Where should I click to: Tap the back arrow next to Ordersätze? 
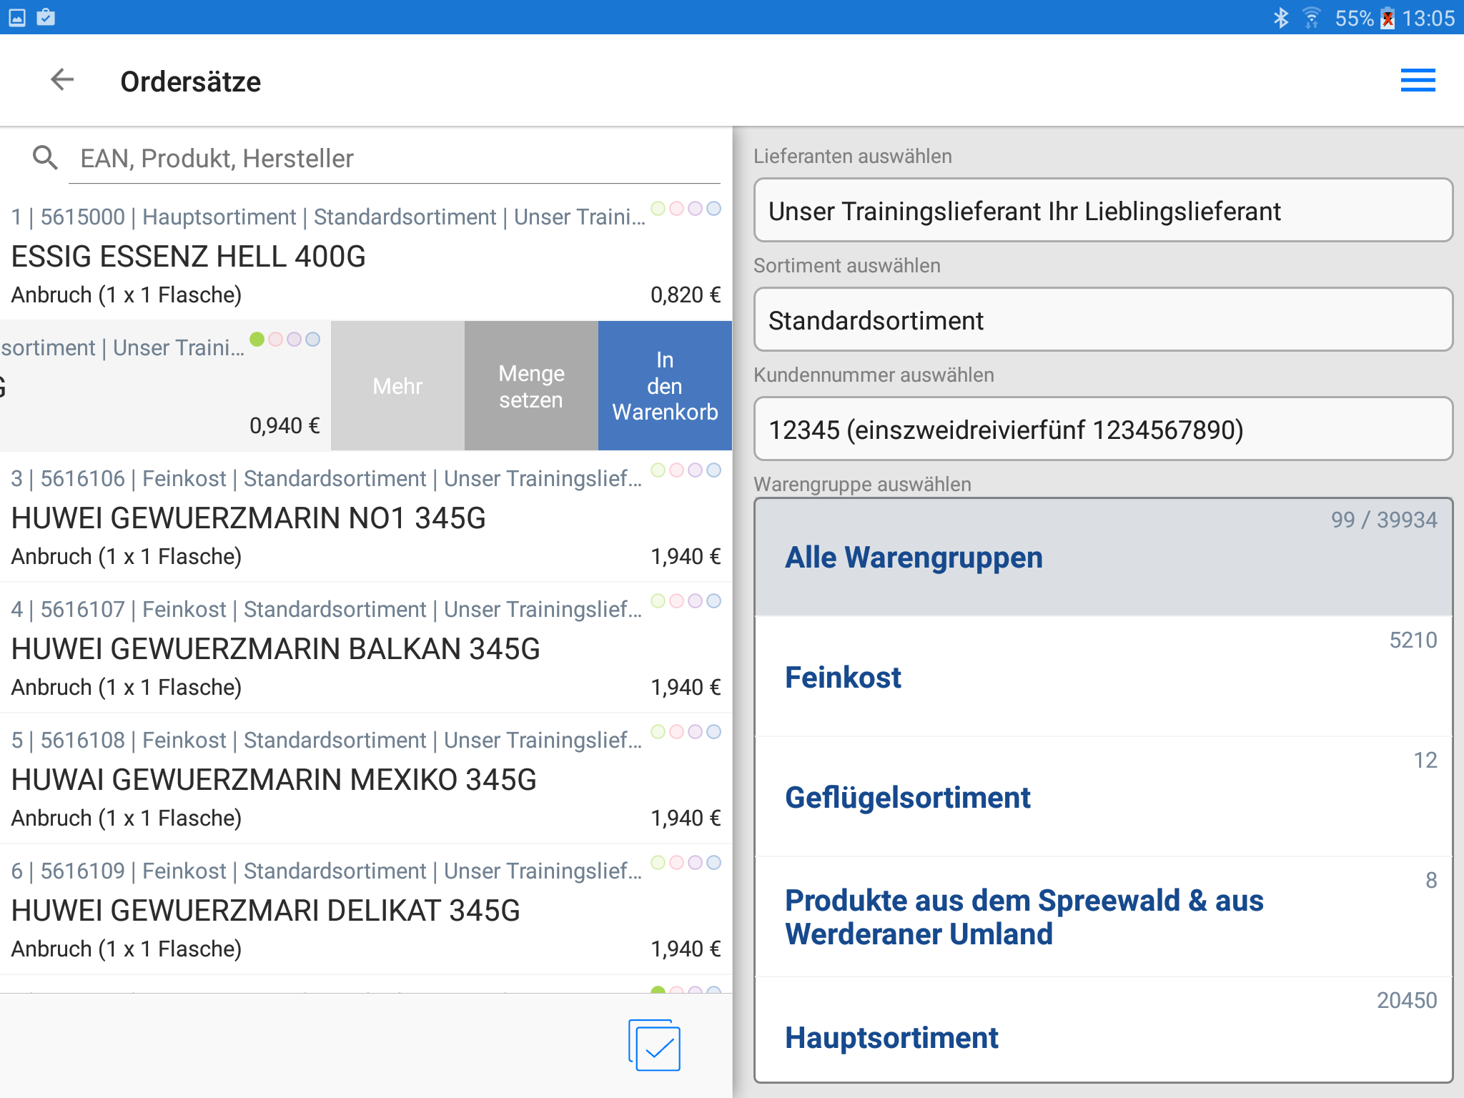[63, 80]
